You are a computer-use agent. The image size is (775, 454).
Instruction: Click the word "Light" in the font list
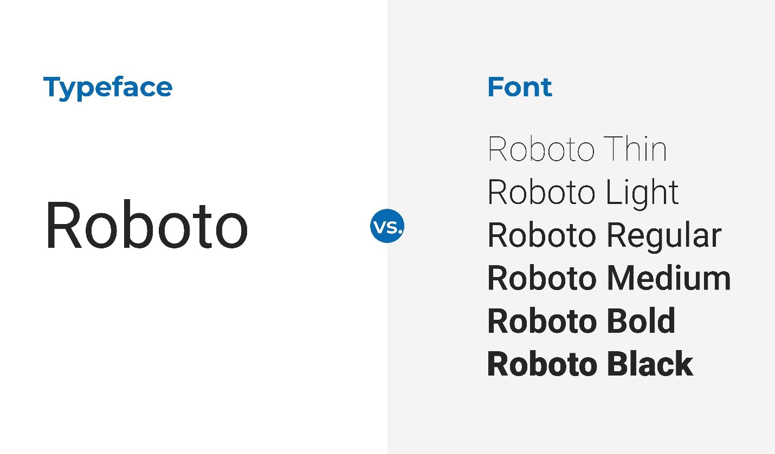642,193
